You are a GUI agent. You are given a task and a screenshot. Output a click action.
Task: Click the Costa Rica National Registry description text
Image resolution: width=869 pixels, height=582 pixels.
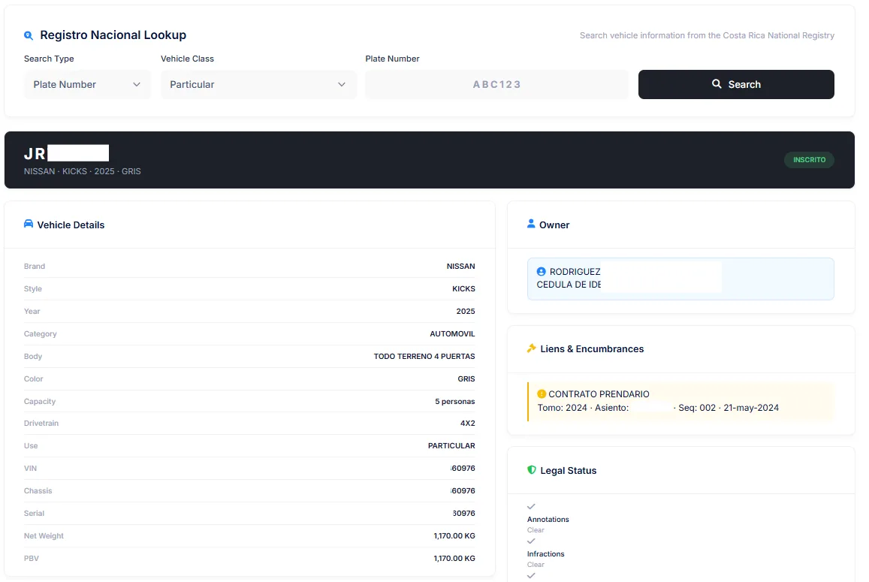point(707,35)
